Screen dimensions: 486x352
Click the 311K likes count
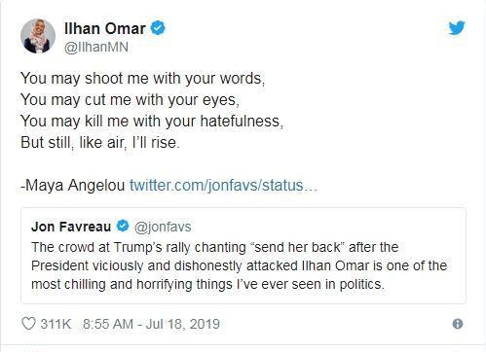coord(56,324)
